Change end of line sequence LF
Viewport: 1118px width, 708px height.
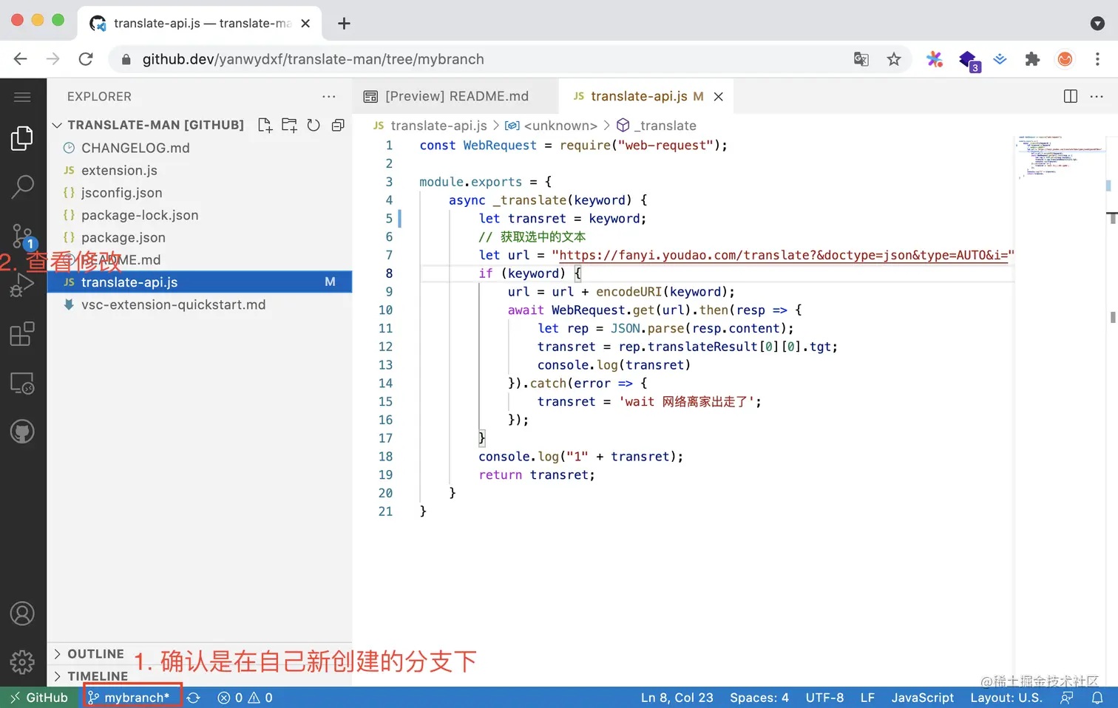pos(867,698)
